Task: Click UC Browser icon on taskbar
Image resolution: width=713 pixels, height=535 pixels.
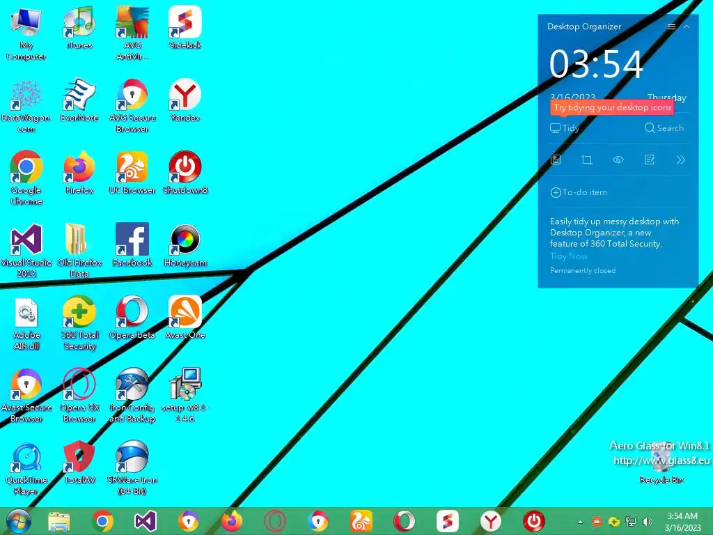Action: point(361,521)
